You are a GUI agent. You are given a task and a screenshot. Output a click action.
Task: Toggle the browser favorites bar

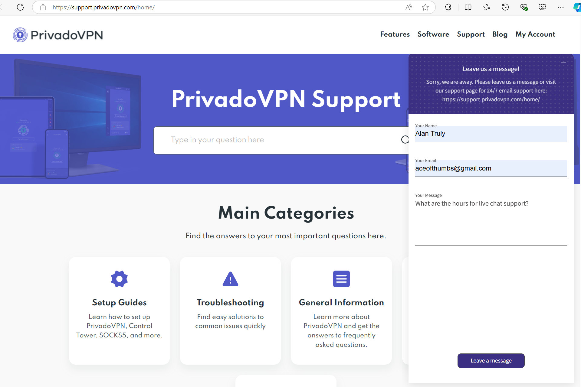coord(487,7)
